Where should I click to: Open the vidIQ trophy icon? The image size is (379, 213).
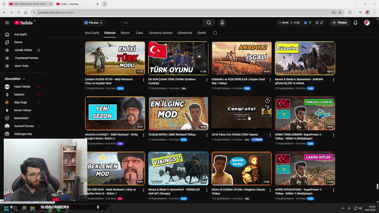coord(317,23)
